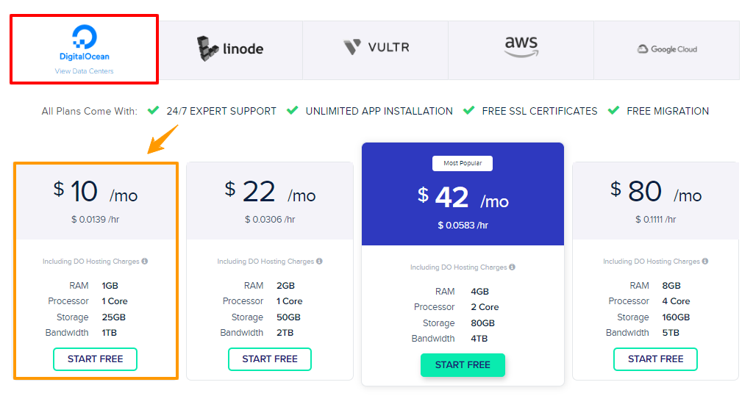This screenshot has height=396, width=753.
Task: Start free on the $42/mo plan
Action: (x=463, y=365)
